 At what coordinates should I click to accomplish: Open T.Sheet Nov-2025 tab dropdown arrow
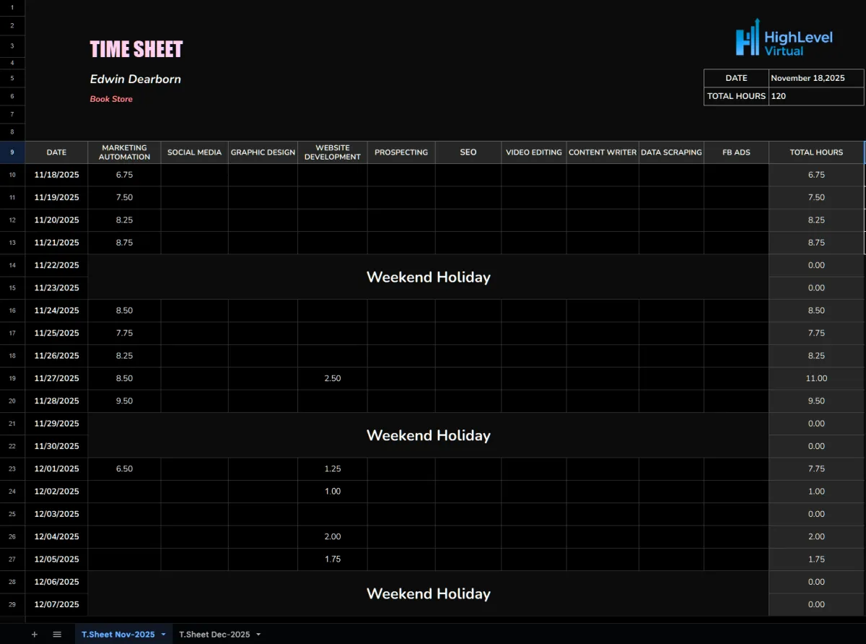click(163, 635)
